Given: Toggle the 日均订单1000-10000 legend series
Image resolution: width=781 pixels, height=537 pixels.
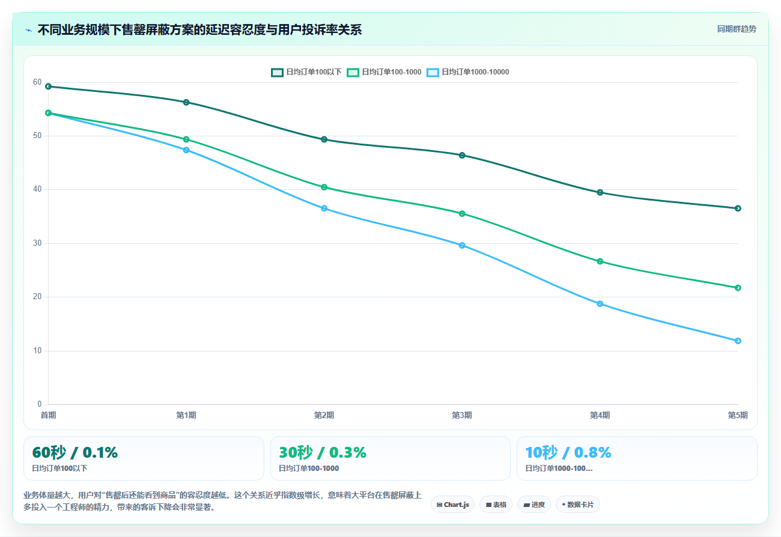Looking at the screenshot, I should [467, 72].
